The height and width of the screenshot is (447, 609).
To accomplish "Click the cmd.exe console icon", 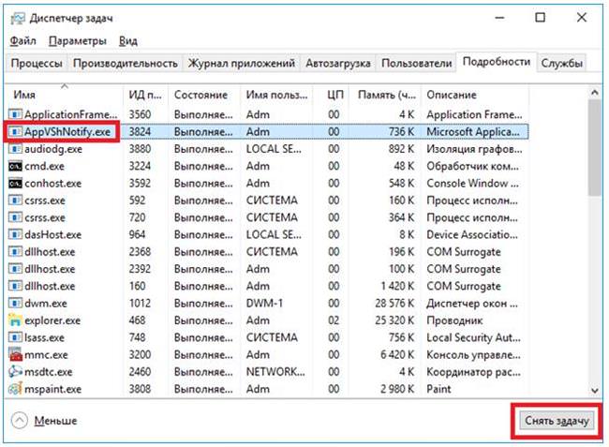I will 15,166.
